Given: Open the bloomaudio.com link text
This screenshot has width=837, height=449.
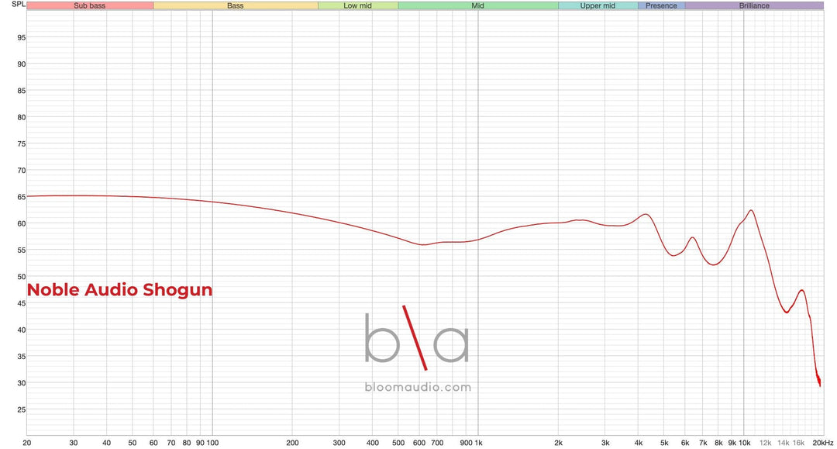Looking at the screenshot, I should [x=417, y=387].
